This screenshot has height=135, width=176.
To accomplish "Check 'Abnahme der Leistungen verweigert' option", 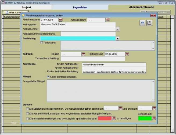I will tap(27, 113).
